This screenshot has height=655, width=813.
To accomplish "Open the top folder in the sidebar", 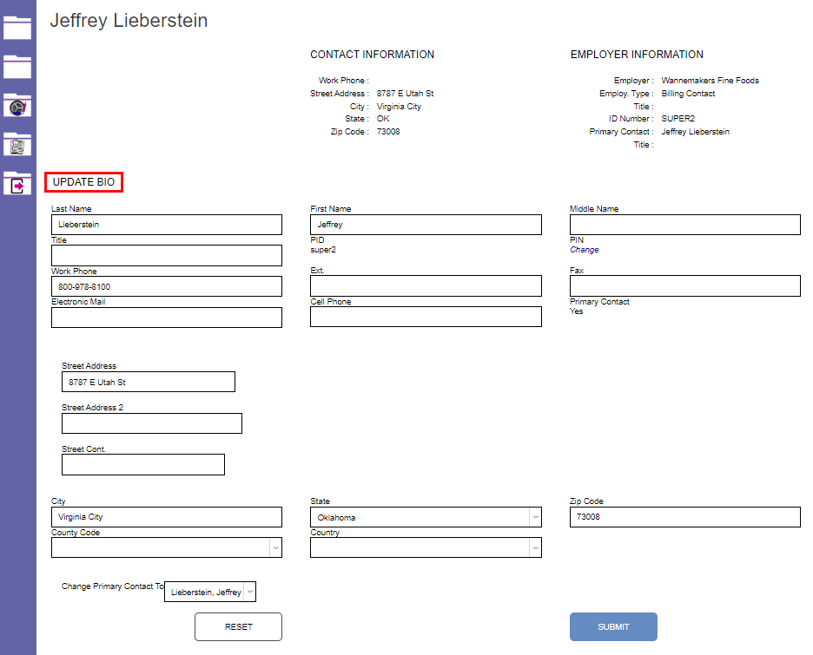I will (17, 28).
